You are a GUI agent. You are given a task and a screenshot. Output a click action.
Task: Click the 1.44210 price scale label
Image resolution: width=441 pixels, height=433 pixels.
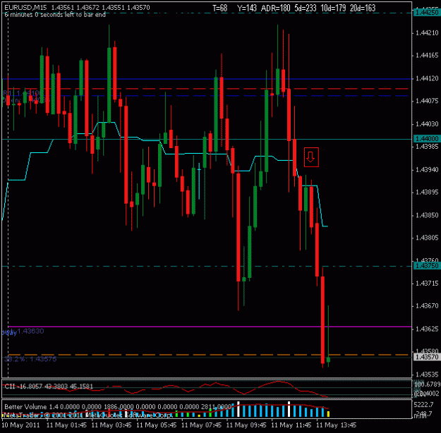tap(427, 33)
